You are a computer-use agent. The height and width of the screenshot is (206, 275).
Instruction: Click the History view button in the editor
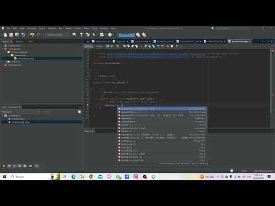(99, 46)
